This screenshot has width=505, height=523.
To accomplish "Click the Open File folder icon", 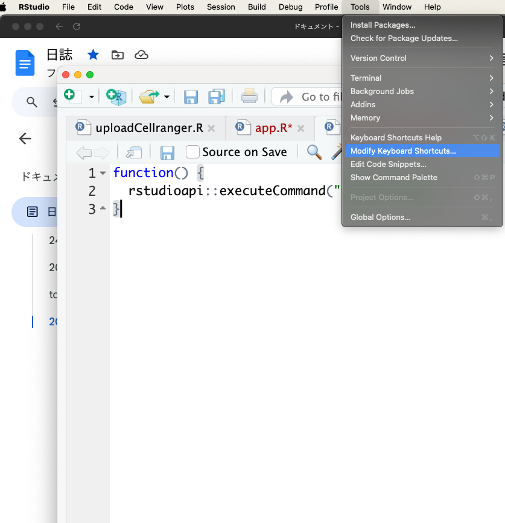I will click(148, 97).
